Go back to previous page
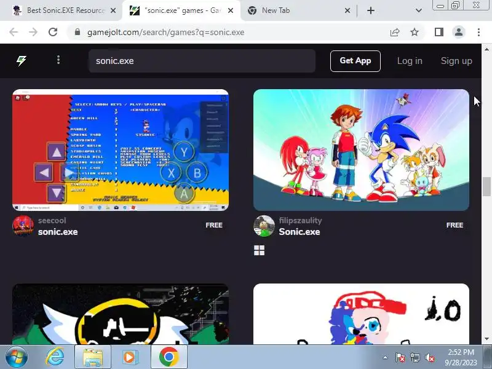Image resolution: width=492 pixels, height=369 pixels. coord(14,32)
